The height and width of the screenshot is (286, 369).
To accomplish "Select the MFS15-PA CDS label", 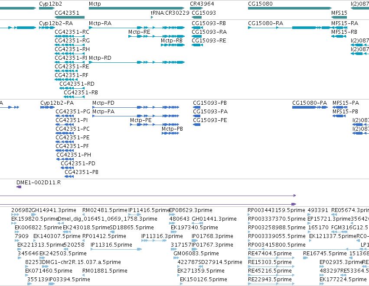I will [346, 103].
